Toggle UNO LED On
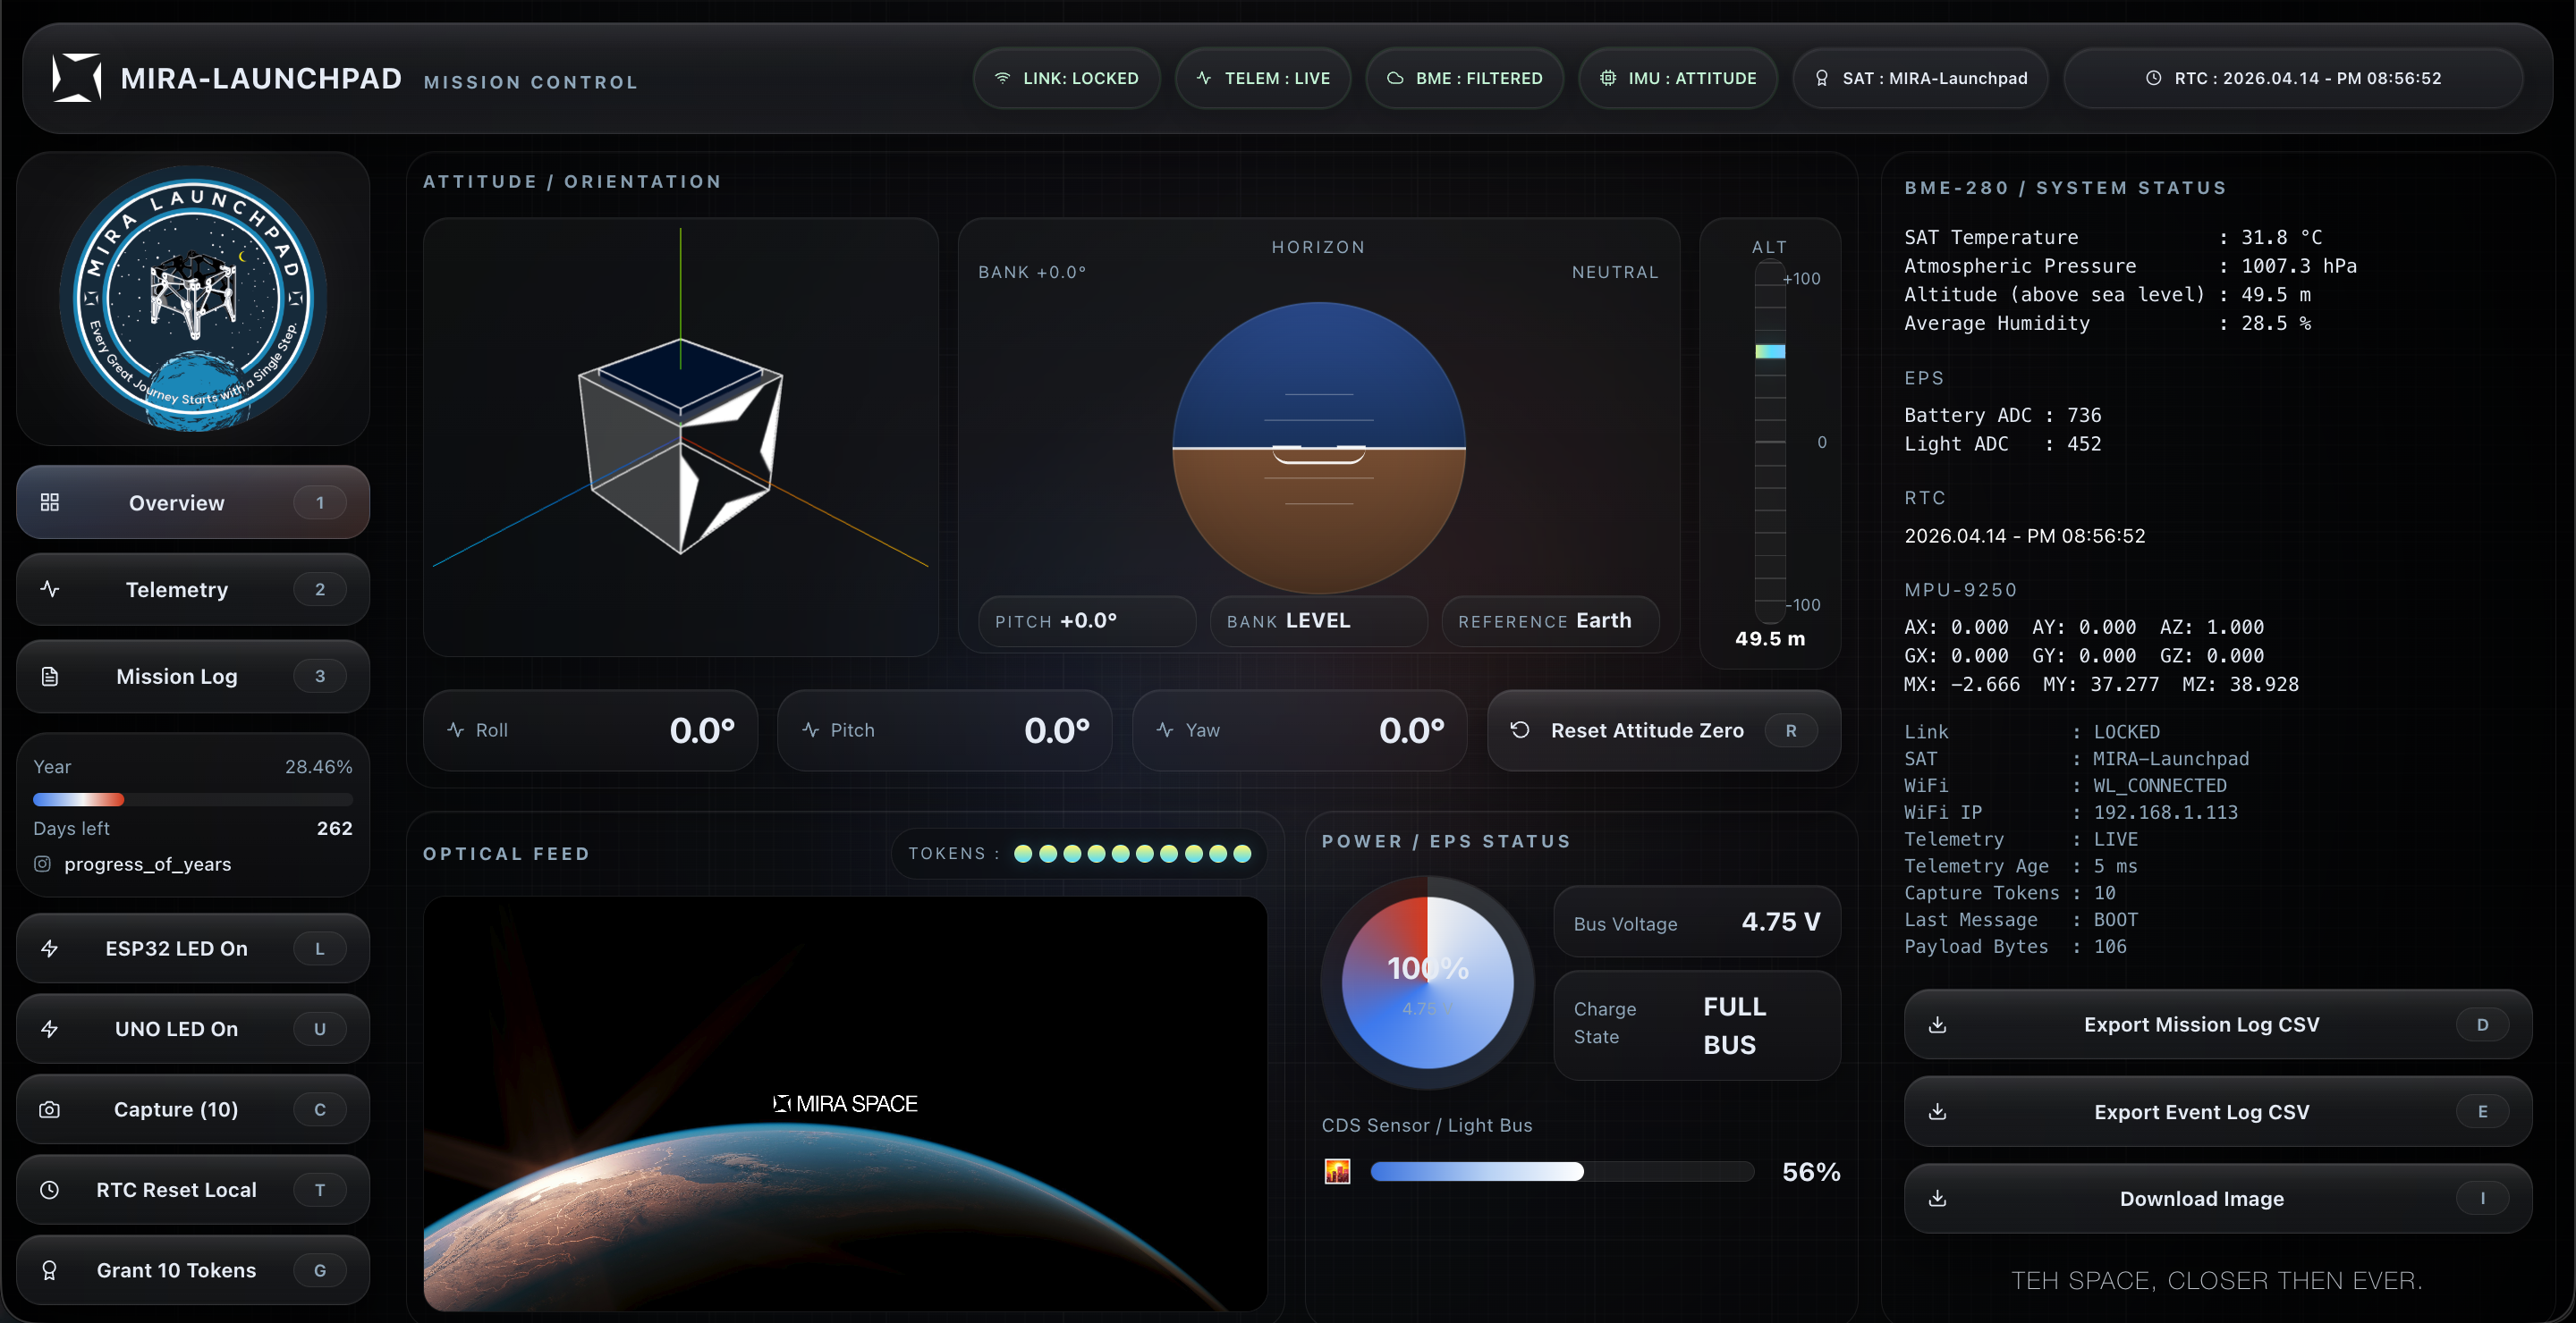The height and width of the screenshot is (1323, 2576). click(193, 1029)
